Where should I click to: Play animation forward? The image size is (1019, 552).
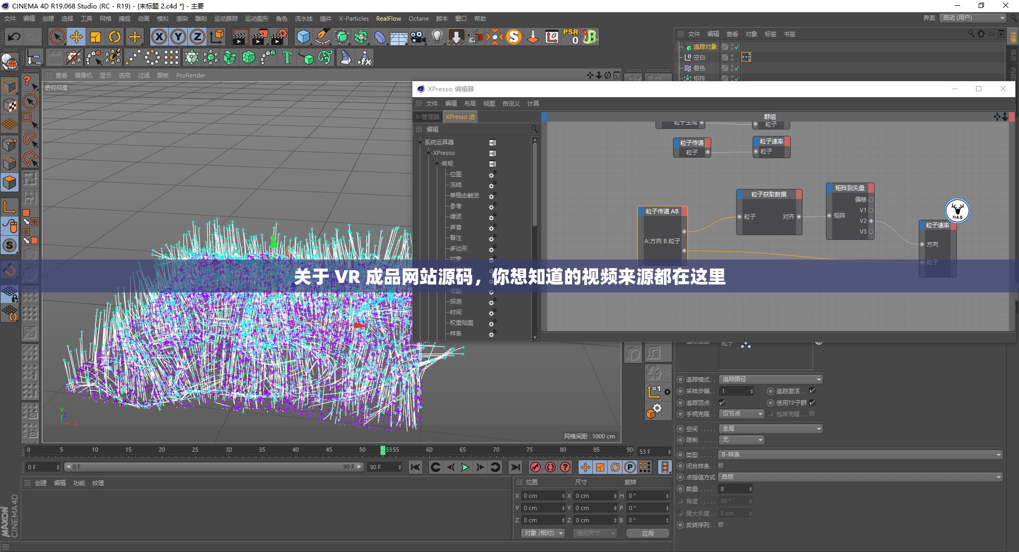(465, 467)
